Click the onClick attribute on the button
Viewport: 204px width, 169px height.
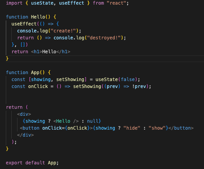[52, 128]
